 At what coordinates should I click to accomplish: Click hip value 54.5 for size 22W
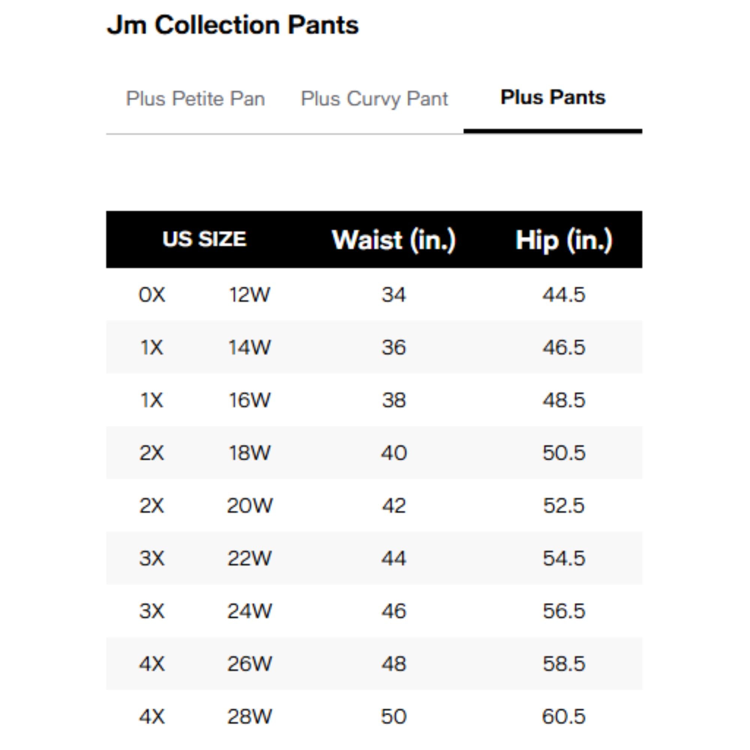pos(564,558)
